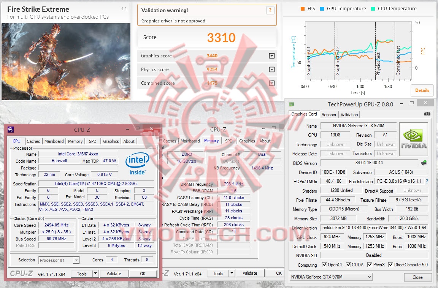Screen dimensions: 438x288
Task: Click OK in front CPU-Z window
Action: 143,274
